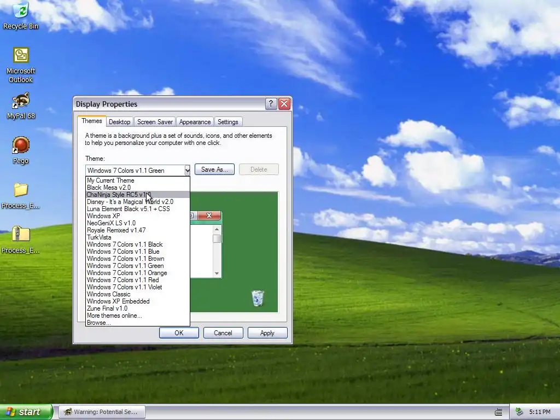Open the Recycle Bin desktop icon
Screen dimensions: 560x420
(21, 15)
